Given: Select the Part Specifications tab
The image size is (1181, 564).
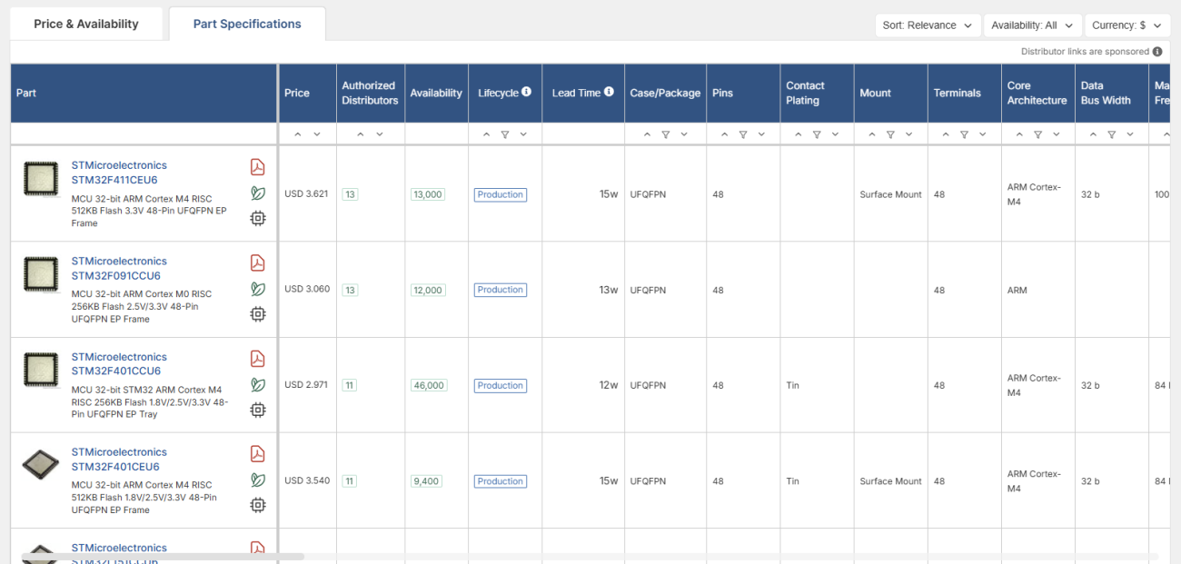Looking at the screenshot, I should [x=247, y=25].
